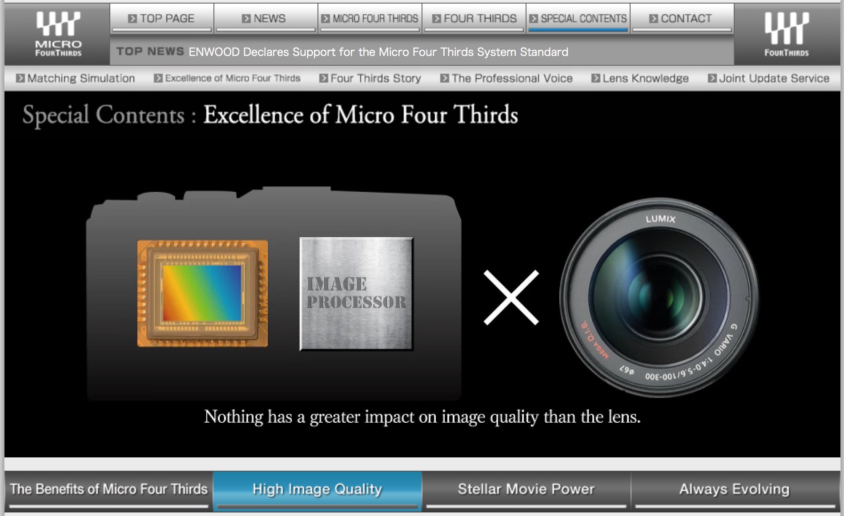
Task: Click the LUMIX lens image
Action: click(659, 297)
